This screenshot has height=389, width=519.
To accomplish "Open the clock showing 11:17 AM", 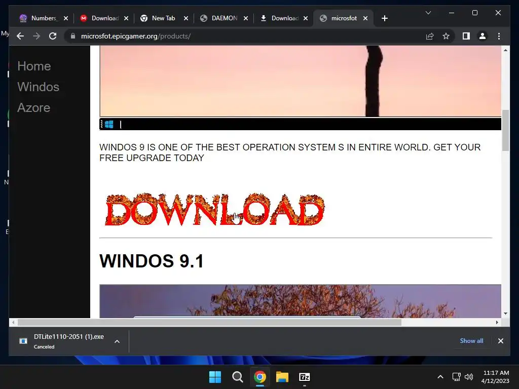I will pos(495,377).
